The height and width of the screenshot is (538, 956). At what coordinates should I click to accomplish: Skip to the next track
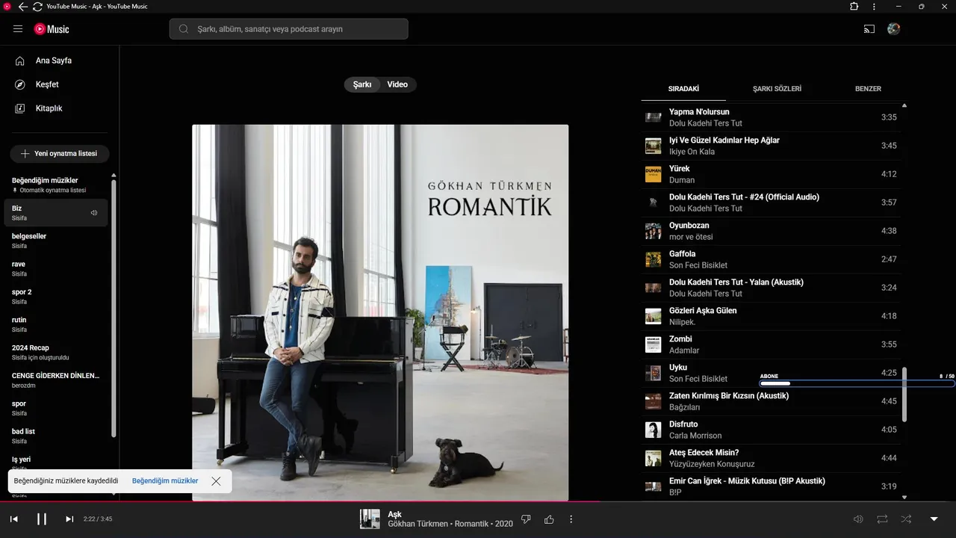click(69, 519)
